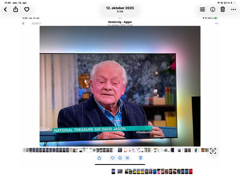Tap the blue adjust sliders icon in the embedded screenshot

tap(127, 158)
